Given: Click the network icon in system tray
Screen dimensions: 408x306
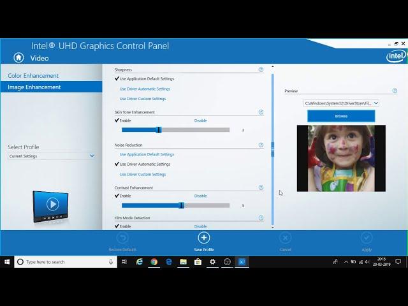Looking at the screenshot, I should coord(361,262).
